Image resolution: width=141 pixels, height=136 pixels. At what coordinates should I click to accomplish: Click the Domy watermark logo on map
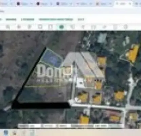point(54,72)
